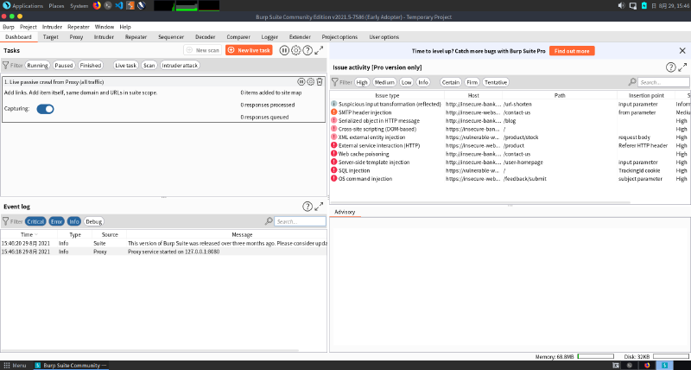Sort by Time column header arrow
691x370 pixels.
pos(36,234)
